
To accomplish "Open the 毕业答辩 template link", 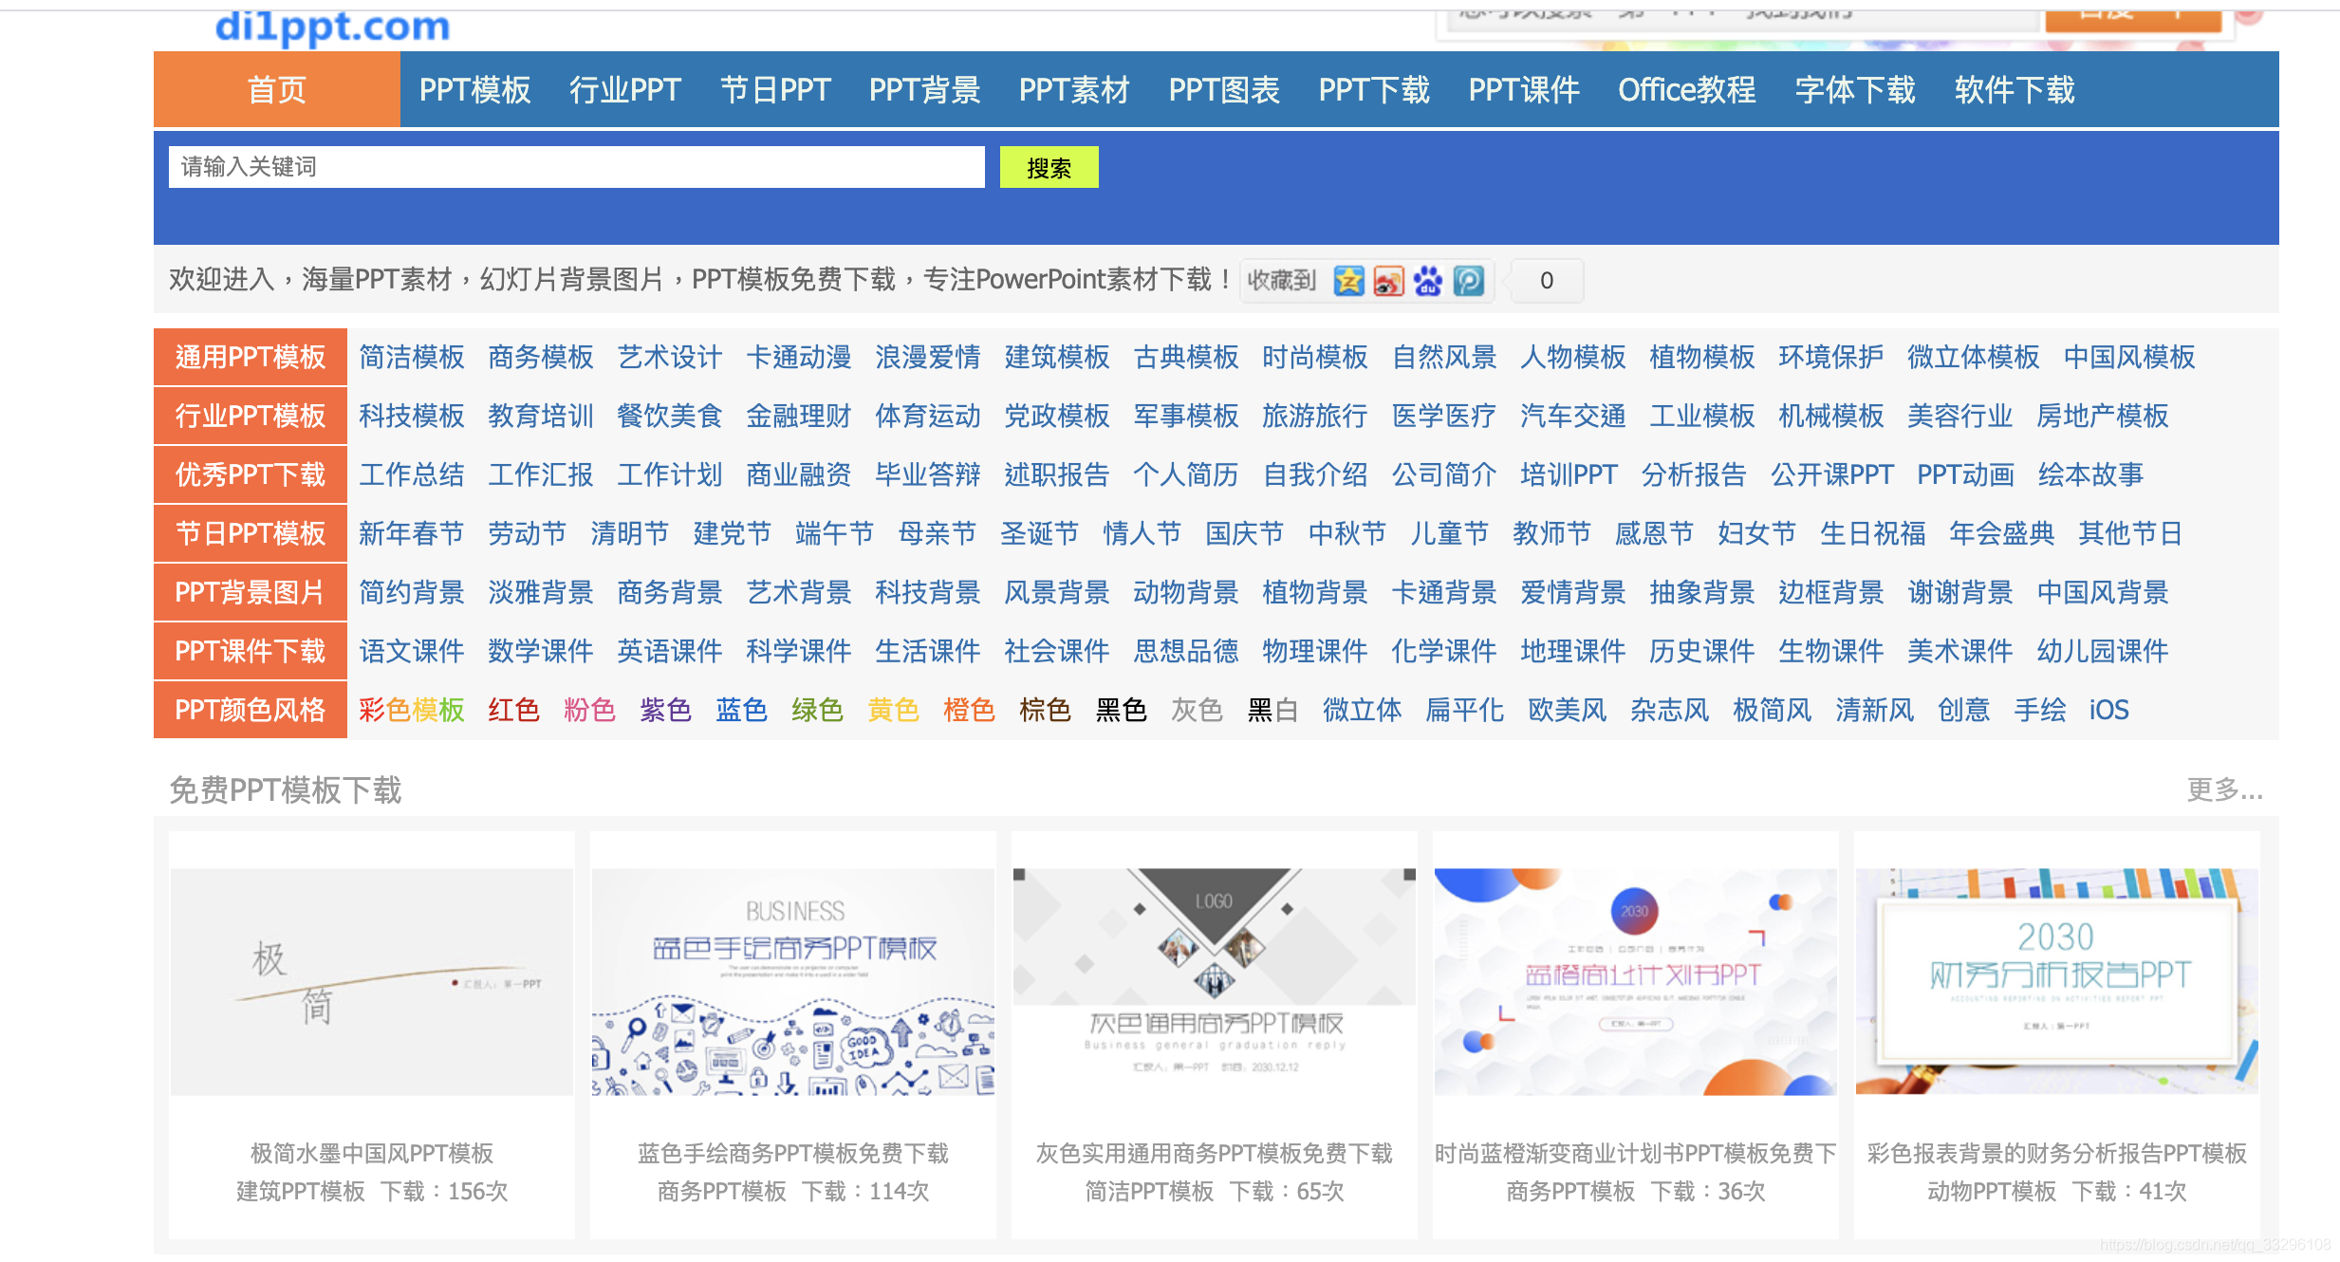I will pyautogui.click(x=927, y=474).
